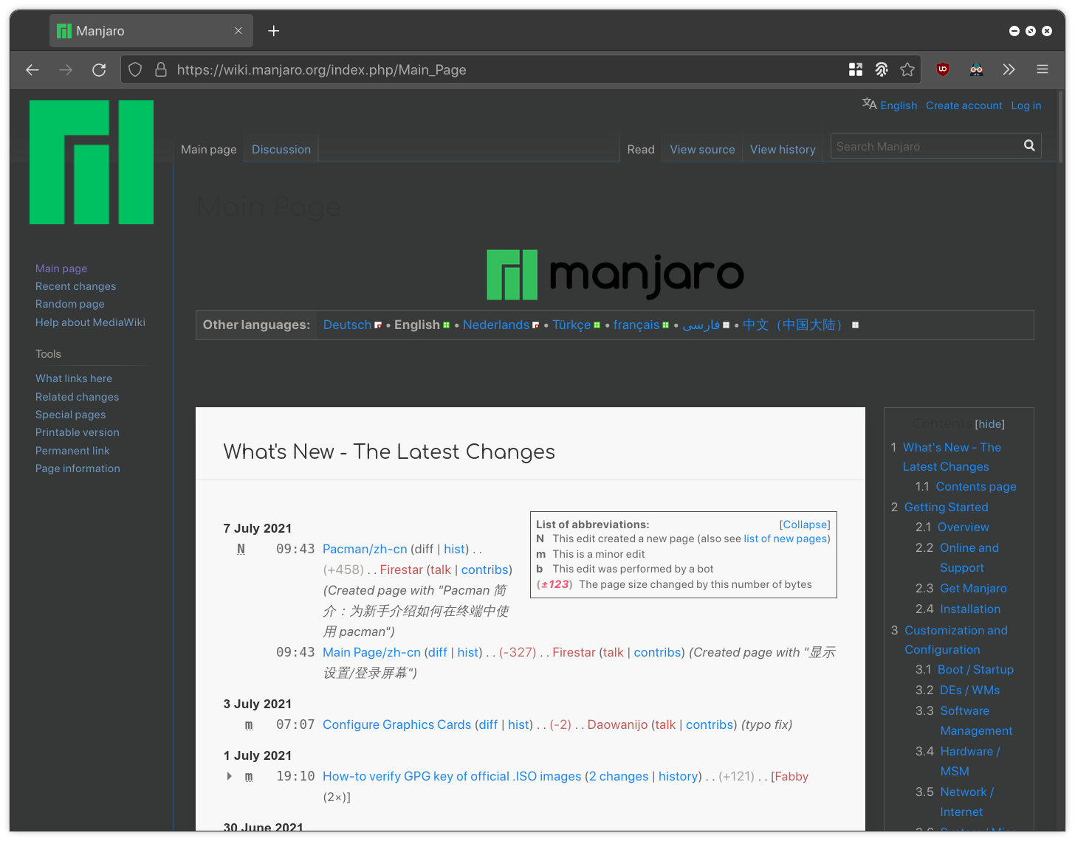Image resolution: width=1075 pixels, height=841 pixels.
Task: Click Firestar's contribs link
Action: click(x=484, y=570)
